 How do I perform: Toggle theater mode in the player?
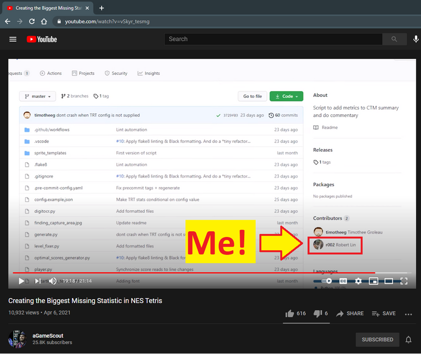point(388,281)
